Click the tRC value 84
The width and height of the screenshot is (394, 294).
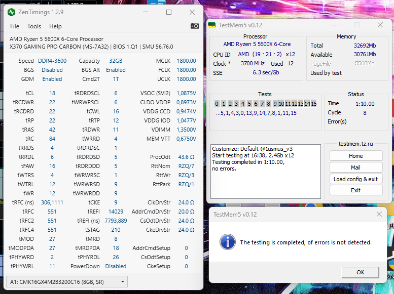[x=52, y=139]
